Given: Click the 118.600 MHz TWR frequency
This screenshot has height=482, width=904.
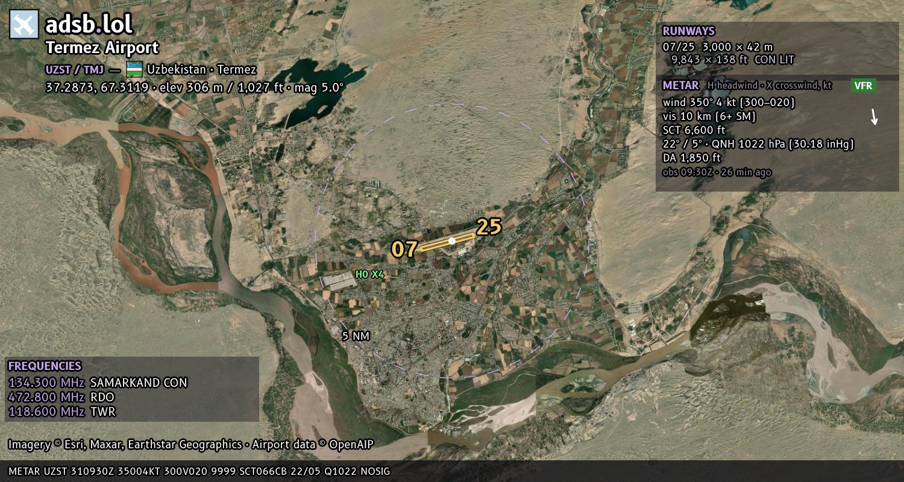Looking at the screenshot, I should click(x=62, y=412).
